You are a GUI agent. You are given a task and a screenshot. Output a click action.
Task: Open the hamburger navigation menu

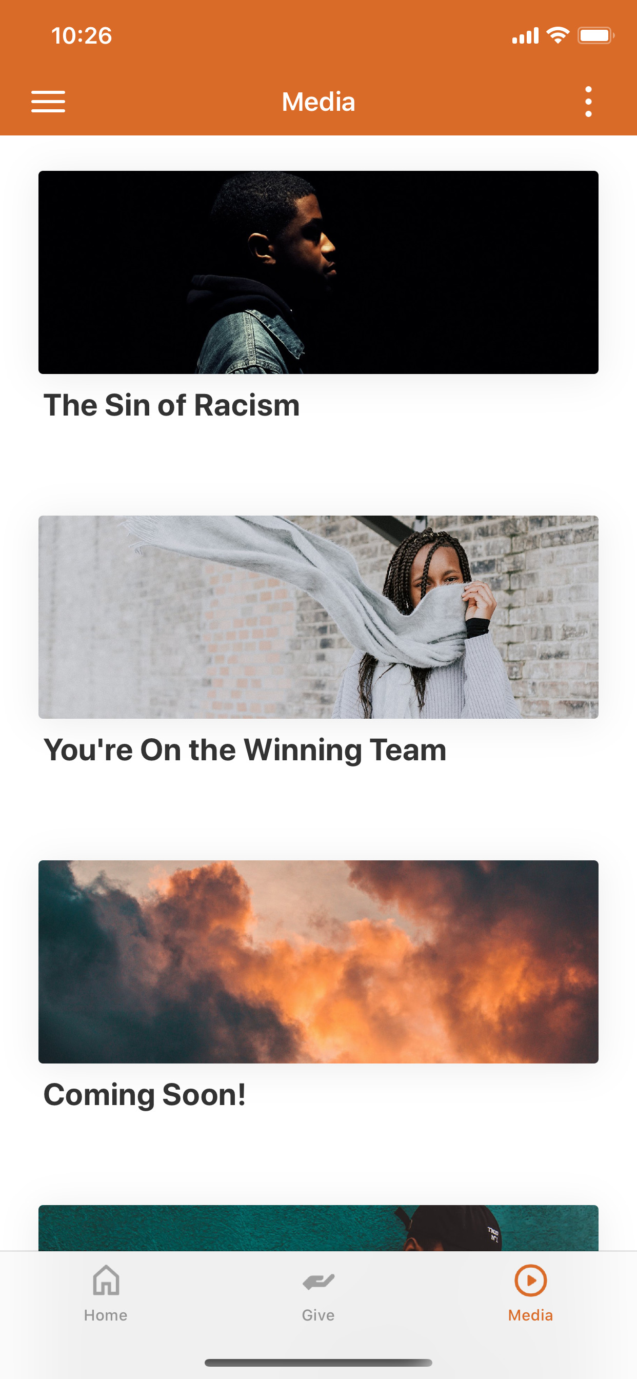coord(48,102)
